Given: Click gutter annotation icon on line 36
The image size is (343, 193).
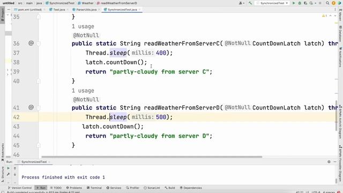Looking at the screenshot, I should (x=31, y=43).
